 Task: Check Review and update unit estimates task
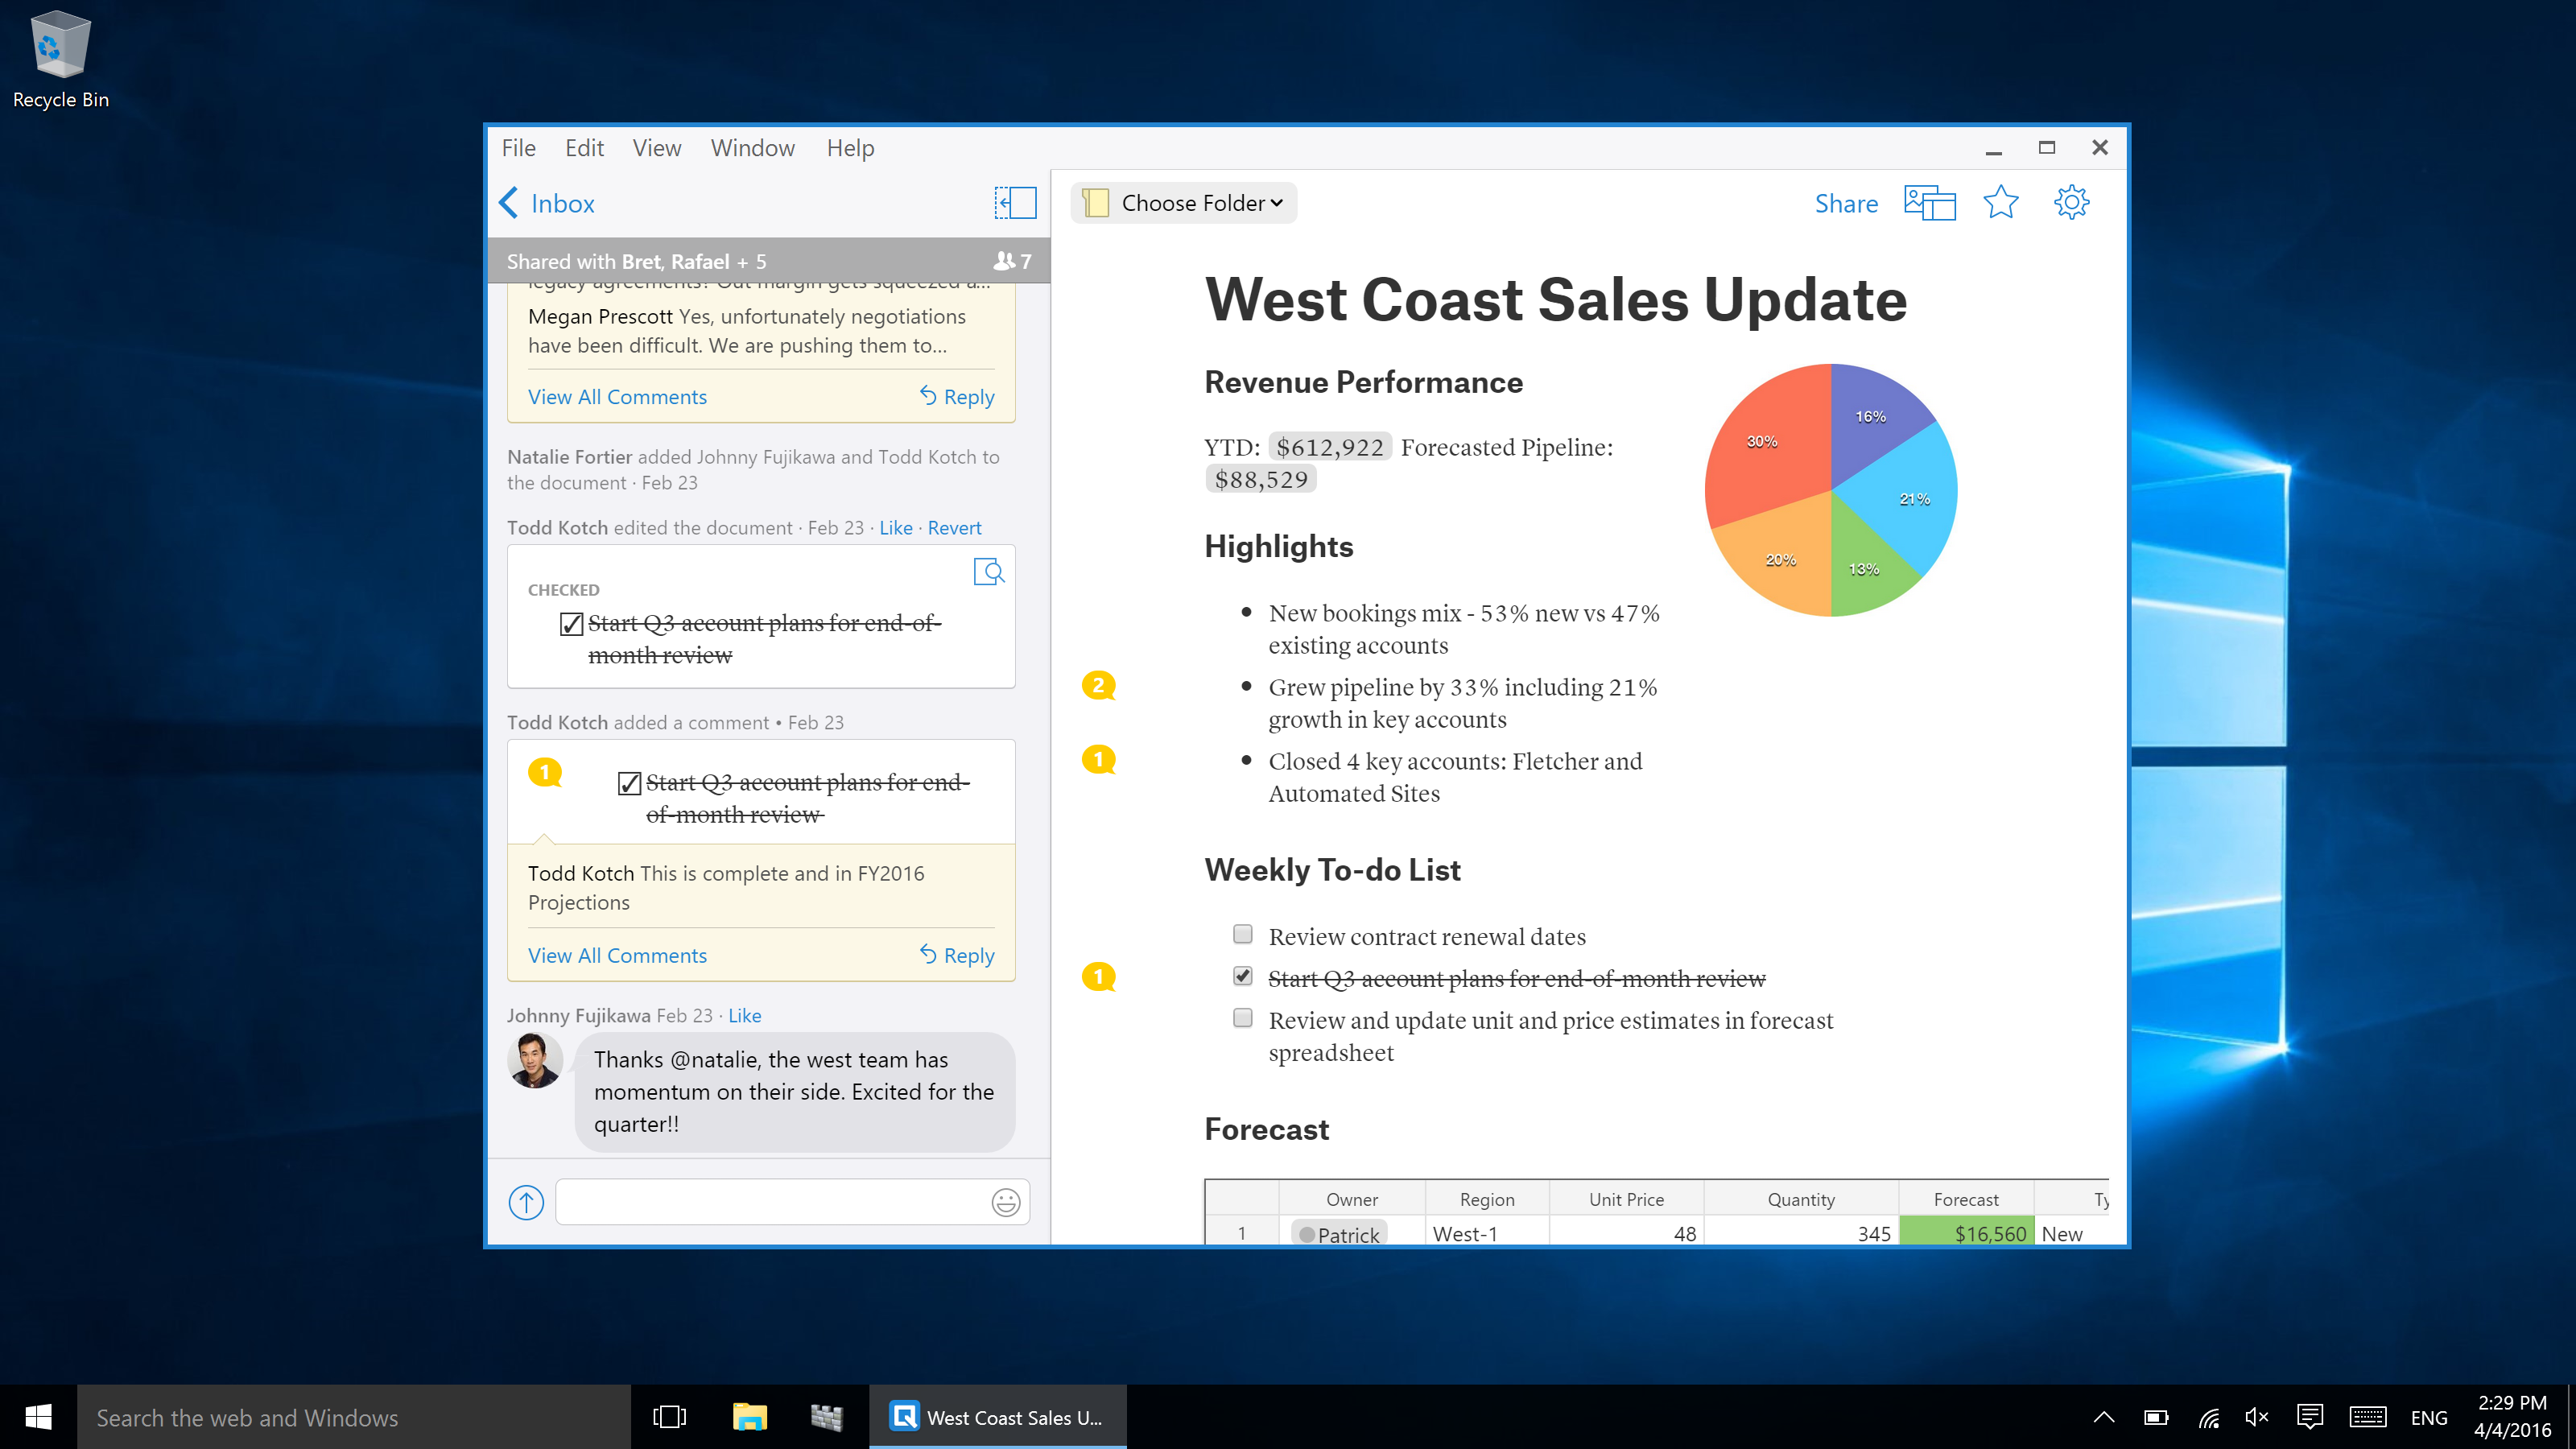(1243, 1019)
